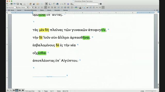Image resolution: width=165 pixels, height=92 pixels.
Task: Open the SmartArt tab
Action: pos(57,10)
